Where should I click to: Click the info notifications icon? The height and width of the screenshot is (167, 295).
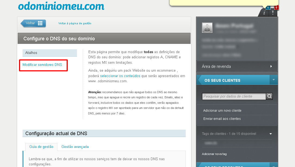(264, 13)
